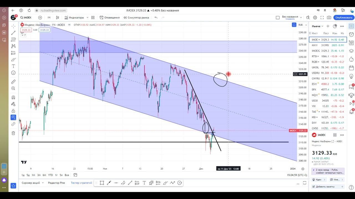Open the go to date calendar
Image resolution: width=355 pixels, height=199 pixels.
pos(75,175)
